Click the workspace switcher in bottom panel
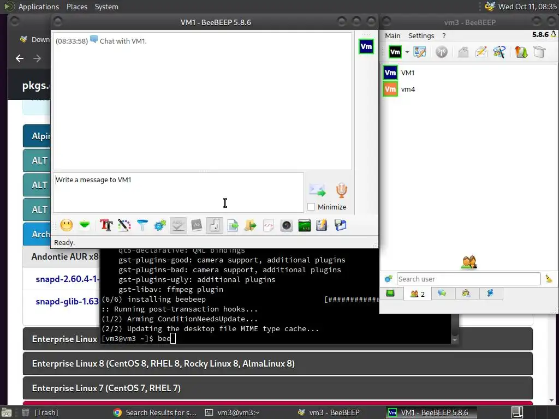Image resolution: width=559 pixels, height=419 pixels. pos(518,412)
